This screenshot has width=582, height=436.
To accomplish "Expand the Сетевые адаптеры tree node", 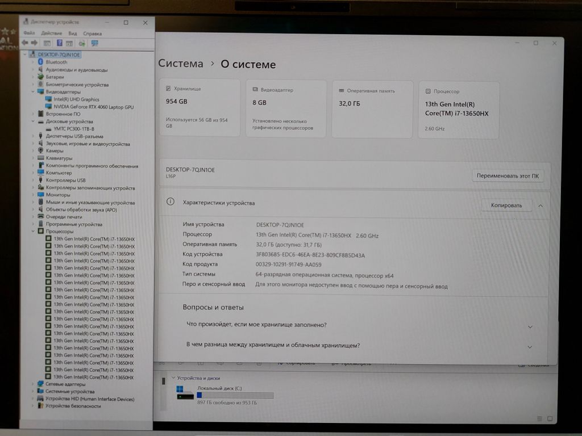I will pos(33,384).
